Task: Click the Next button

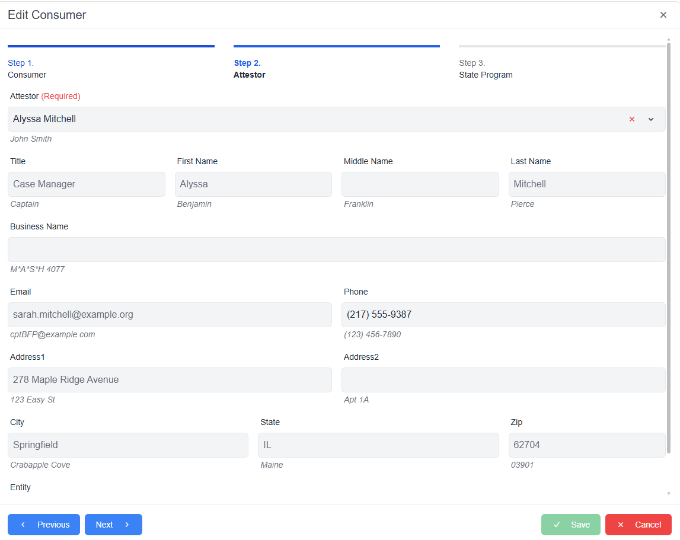Action: point(113,525)
